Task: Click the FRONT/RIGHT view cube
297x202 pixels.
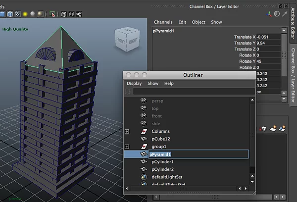Action: 127,40
